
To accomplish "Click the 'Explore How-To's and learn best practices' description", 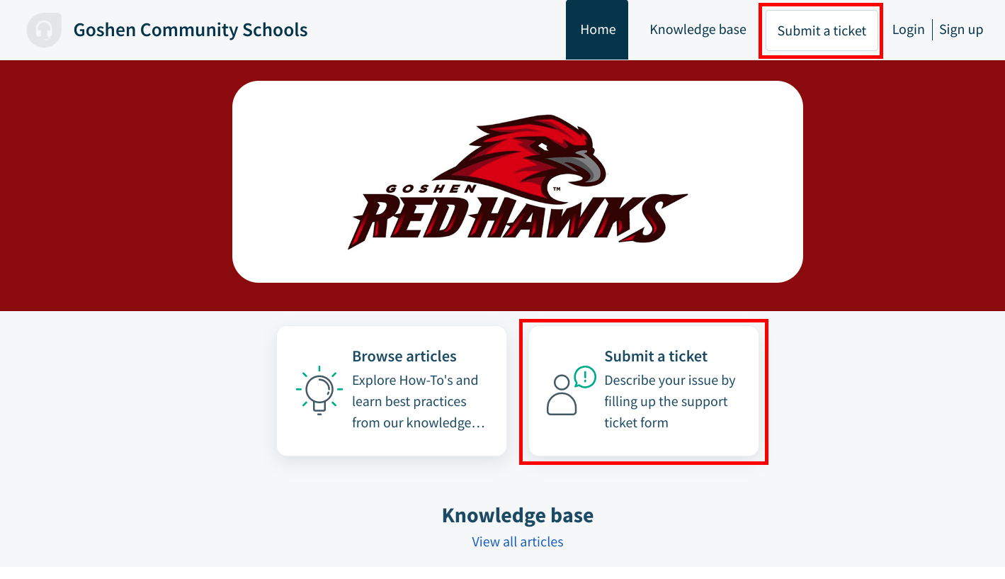I will (x=418, y=402).
